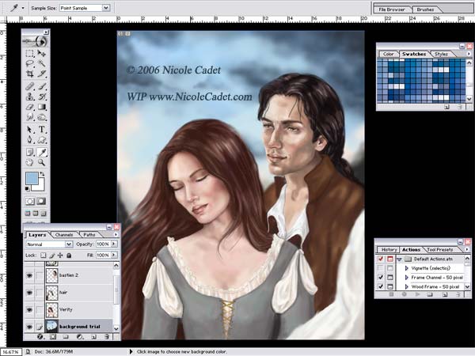Select the Path Selection arrow tool
The height and width of the screenshot is (356, 475).
click(x=30, y=130)
